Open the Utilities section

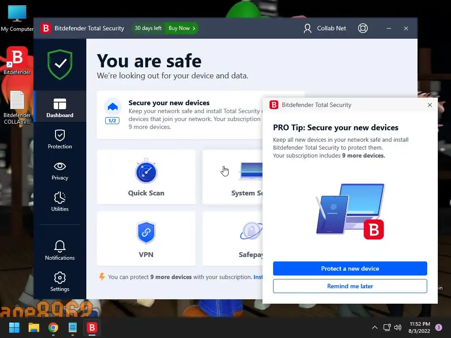pos(60,202)
